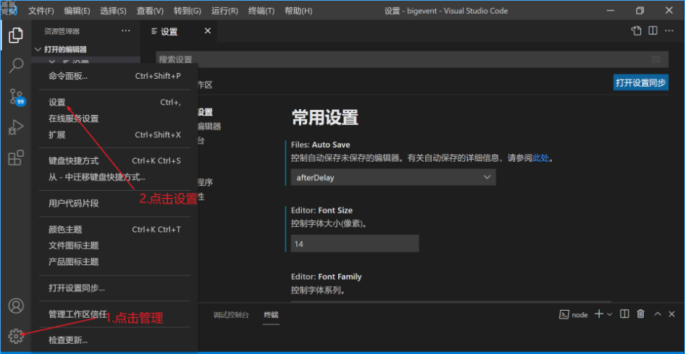Screen dimensions: 685x354
Task: Open the 帮助(H) menu
Action: [x=298, y=11]
